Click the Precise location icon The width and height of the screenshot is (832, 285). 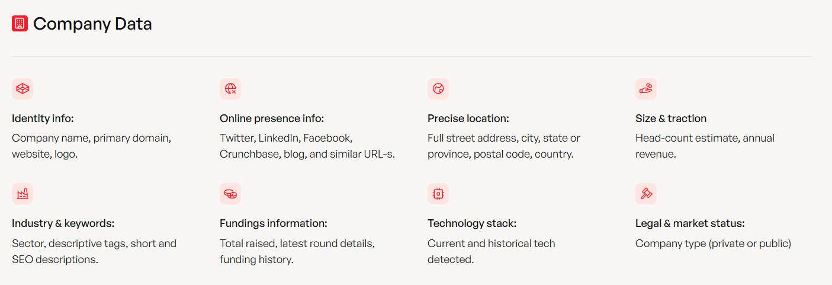point(438,89)
